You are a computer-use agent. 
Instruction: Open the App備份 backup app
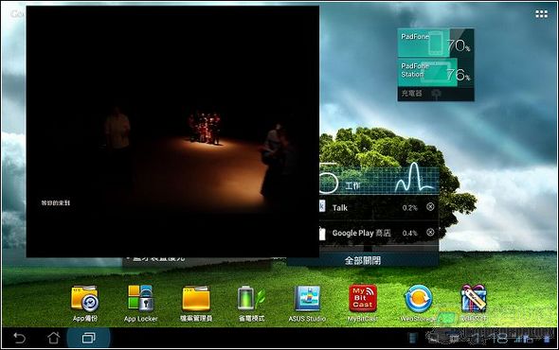click(85, 303)
